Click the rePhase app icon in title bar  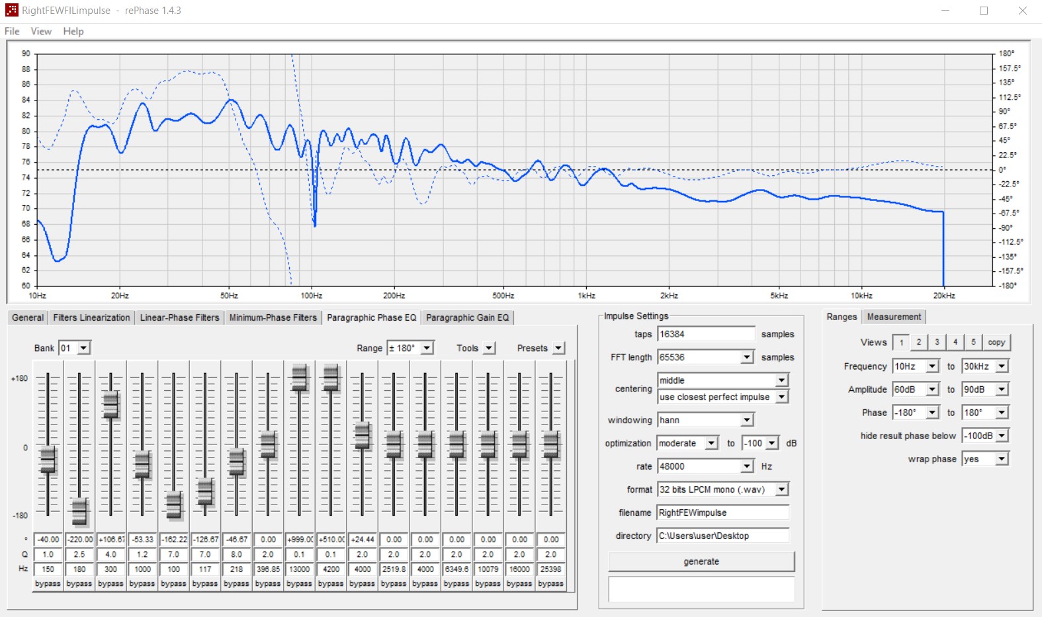pos(11,10)
